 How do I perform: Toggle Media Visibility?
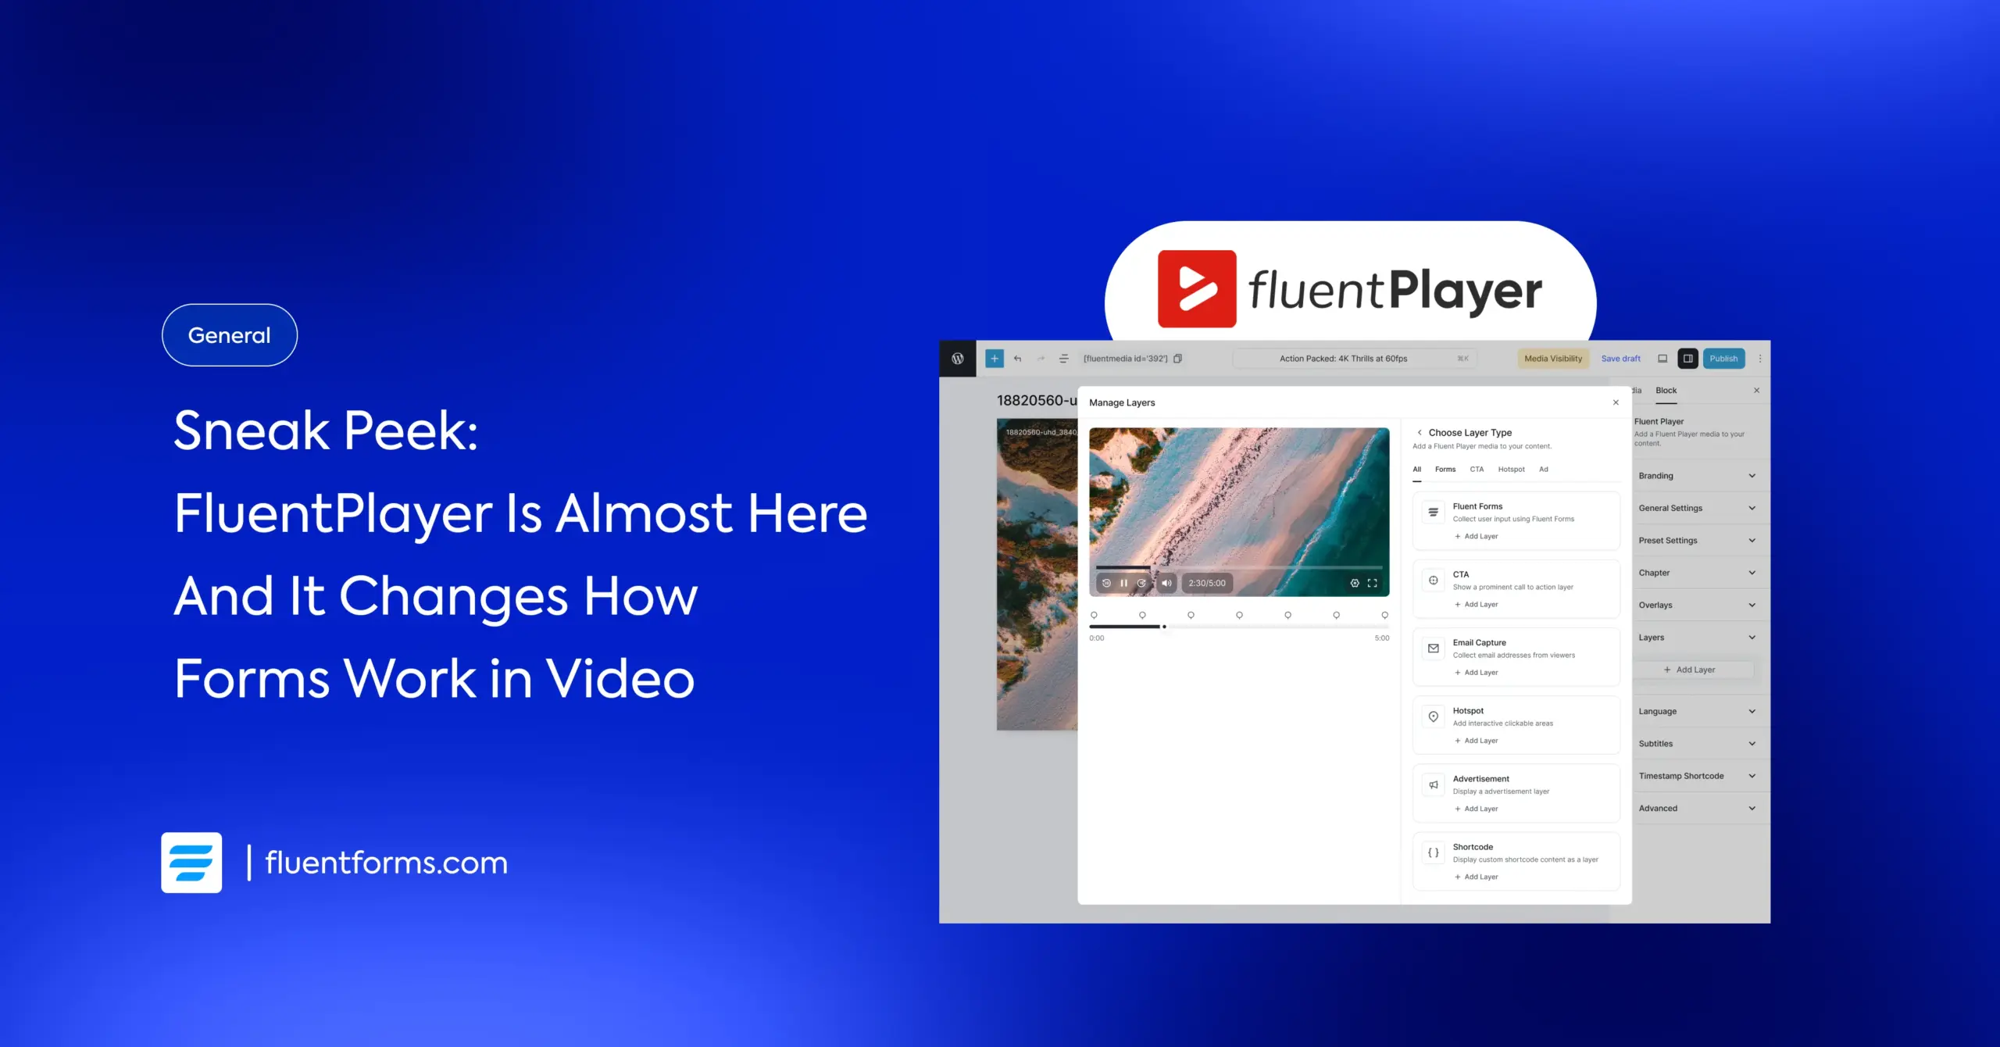pos(1553,359)
